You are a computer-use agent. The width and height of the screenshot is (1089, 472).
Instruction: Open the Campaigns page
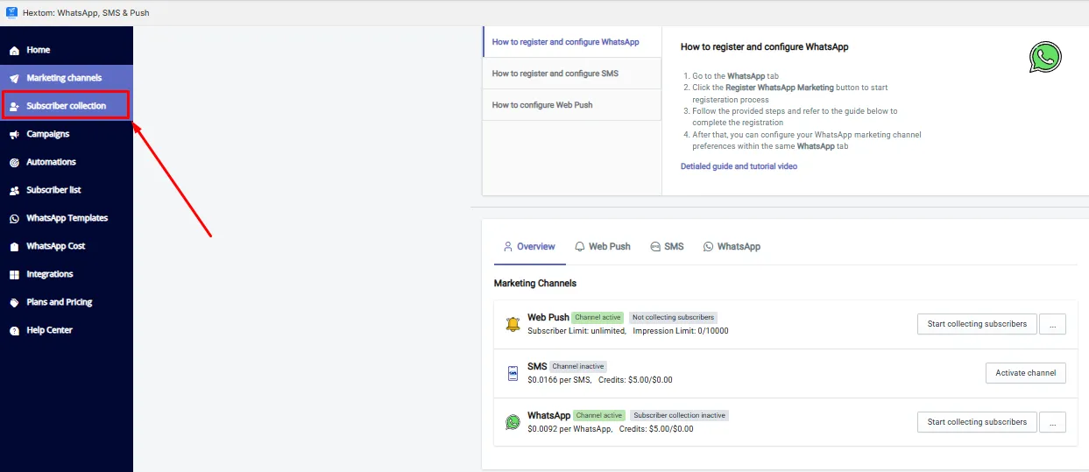(x=67, y=134)
